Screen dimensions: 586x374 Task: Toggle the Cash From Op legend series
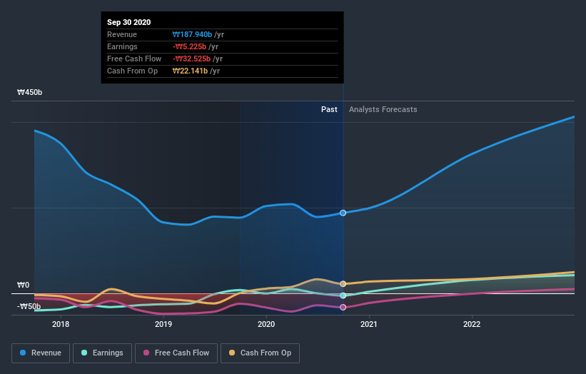tap(260, 353)
